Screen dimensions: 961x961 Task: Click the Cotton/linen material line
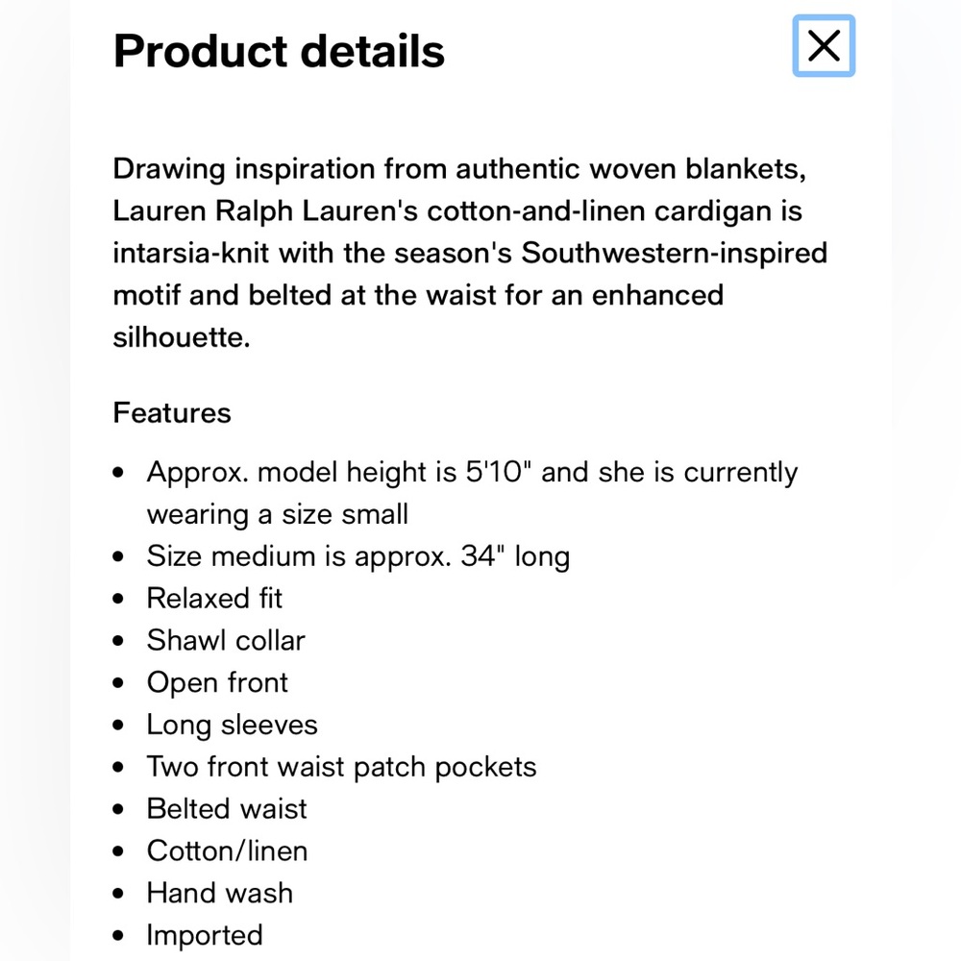click(x=227, y=851)
